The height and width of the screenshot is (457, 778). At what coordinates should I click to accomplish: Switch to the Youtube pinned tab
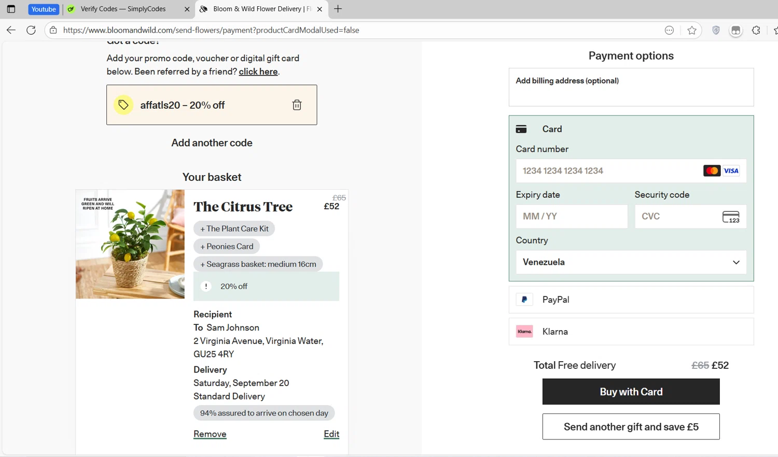pos(44,9)
